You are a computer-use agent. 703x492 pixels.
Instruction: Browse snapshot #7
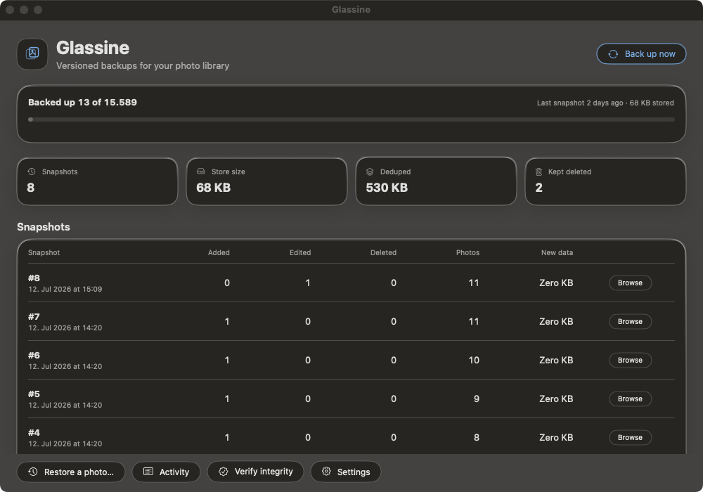[630, 321]
